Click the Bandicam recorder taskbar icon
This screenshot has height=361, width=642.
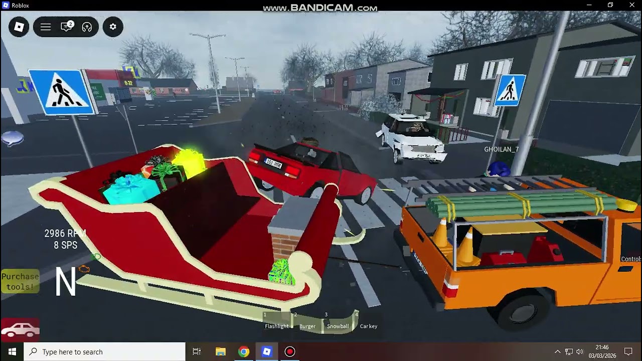[290, 351]
